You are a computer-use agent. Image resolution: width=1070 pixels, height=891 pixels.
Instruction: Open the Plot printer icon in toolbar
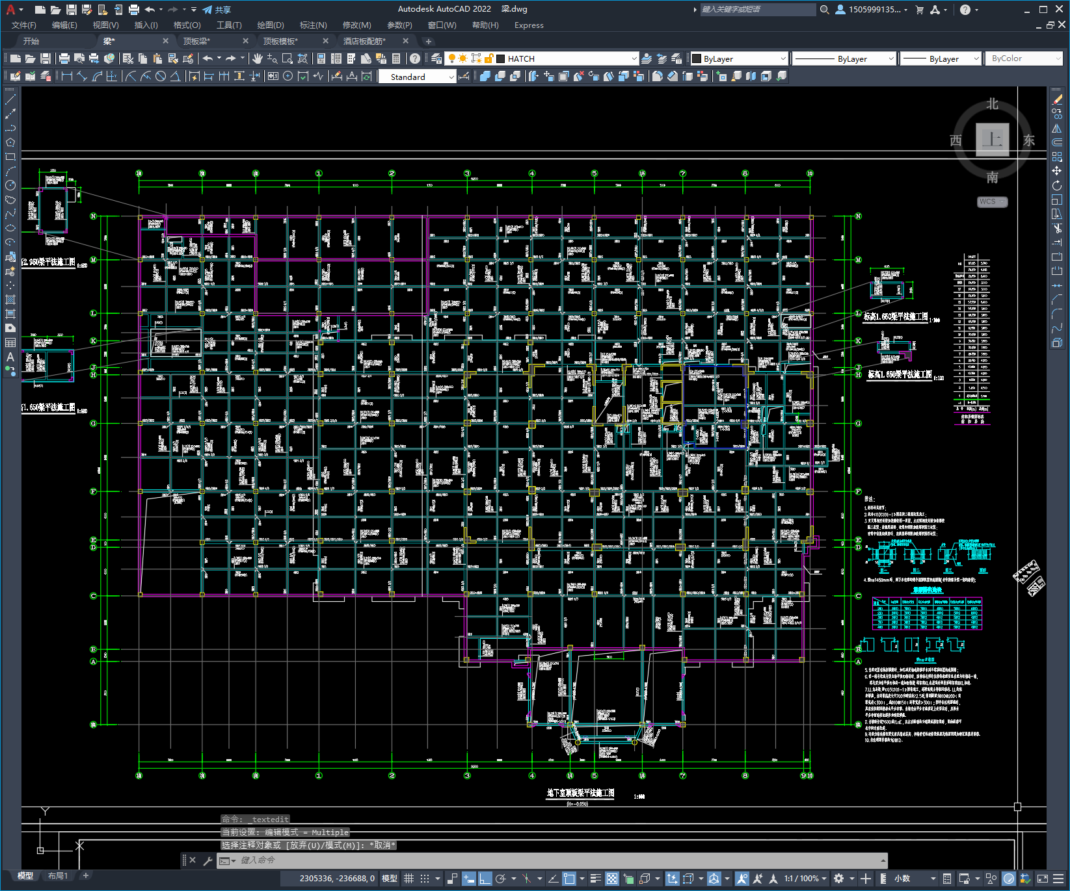point(64,58)
